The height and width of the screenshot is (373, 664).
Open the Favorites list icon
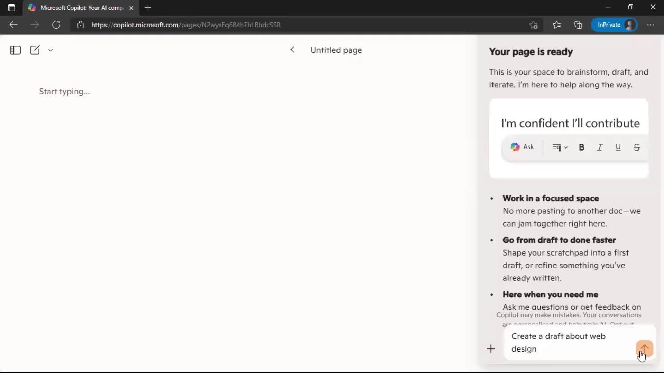click(557, 25)
